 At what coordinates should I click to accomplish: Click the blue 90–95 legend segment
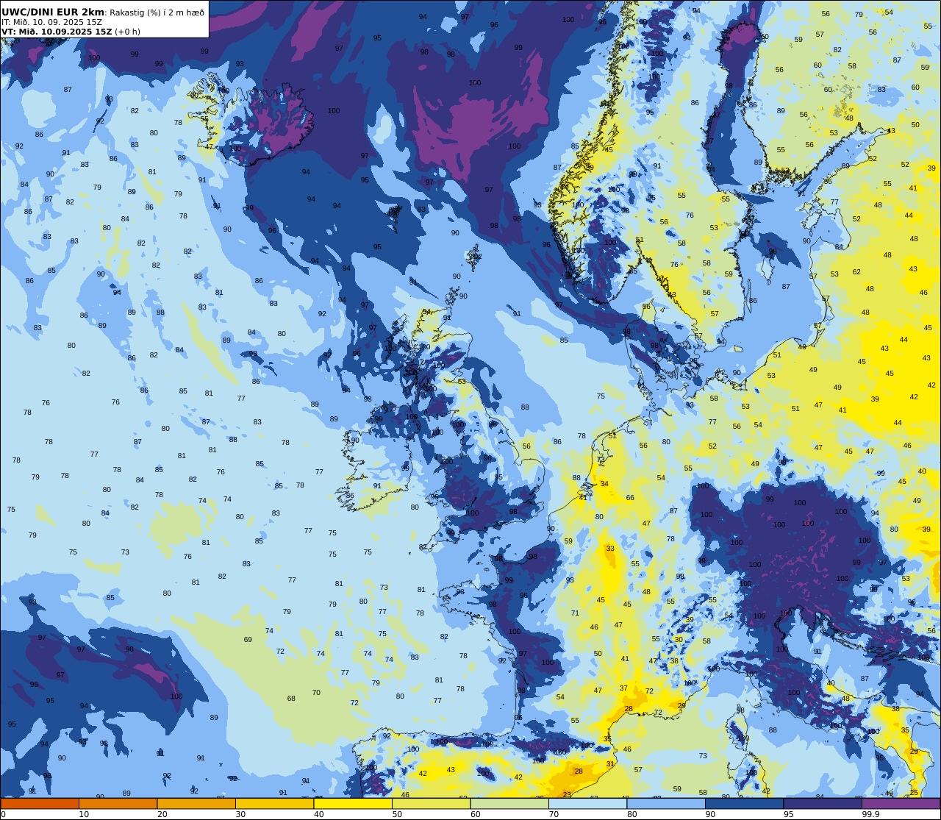pos(745,804)
